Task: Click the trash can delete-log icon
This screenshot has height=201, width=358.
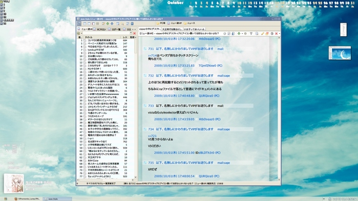Action: pyautogui.click(x=272, y=34)
